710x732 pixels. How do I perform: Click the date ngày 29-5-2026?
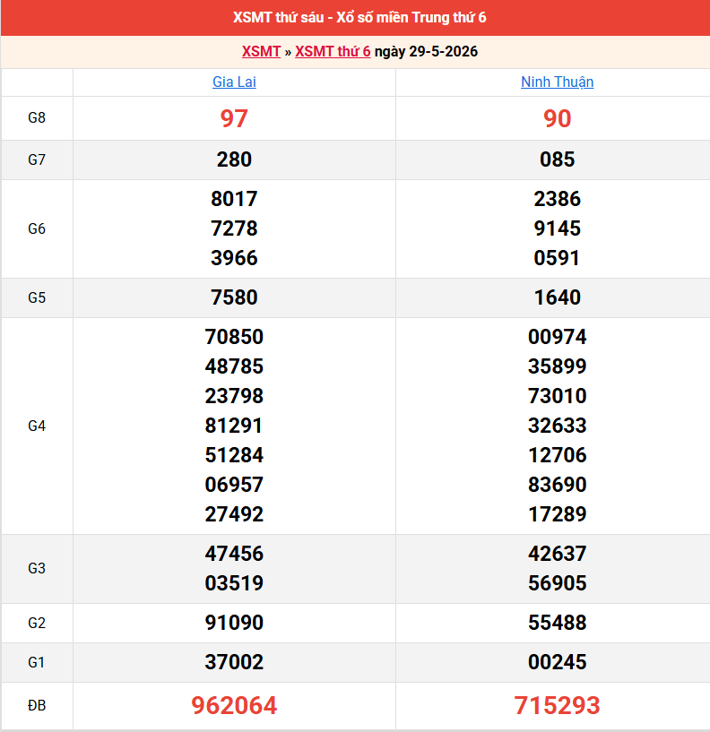coord(426,51)
